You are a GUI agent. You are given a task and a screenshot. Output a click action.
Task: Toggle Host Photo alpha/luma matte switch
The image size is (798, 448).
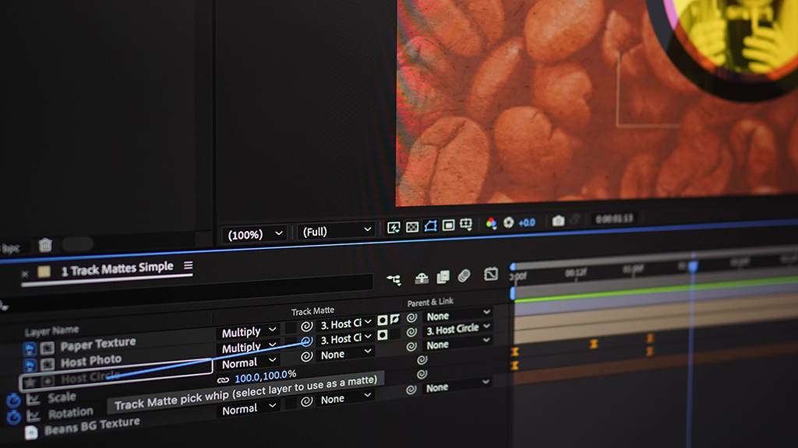click(x=382, y=335)
